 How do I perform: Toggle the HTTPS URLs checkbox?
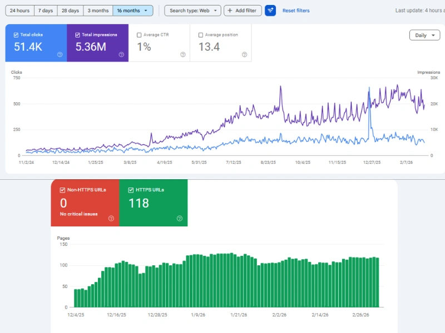[x=131, y=190]
